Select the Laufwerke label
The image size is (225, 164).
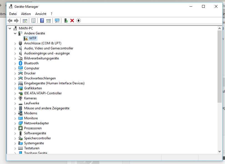(x=32, y=103)
